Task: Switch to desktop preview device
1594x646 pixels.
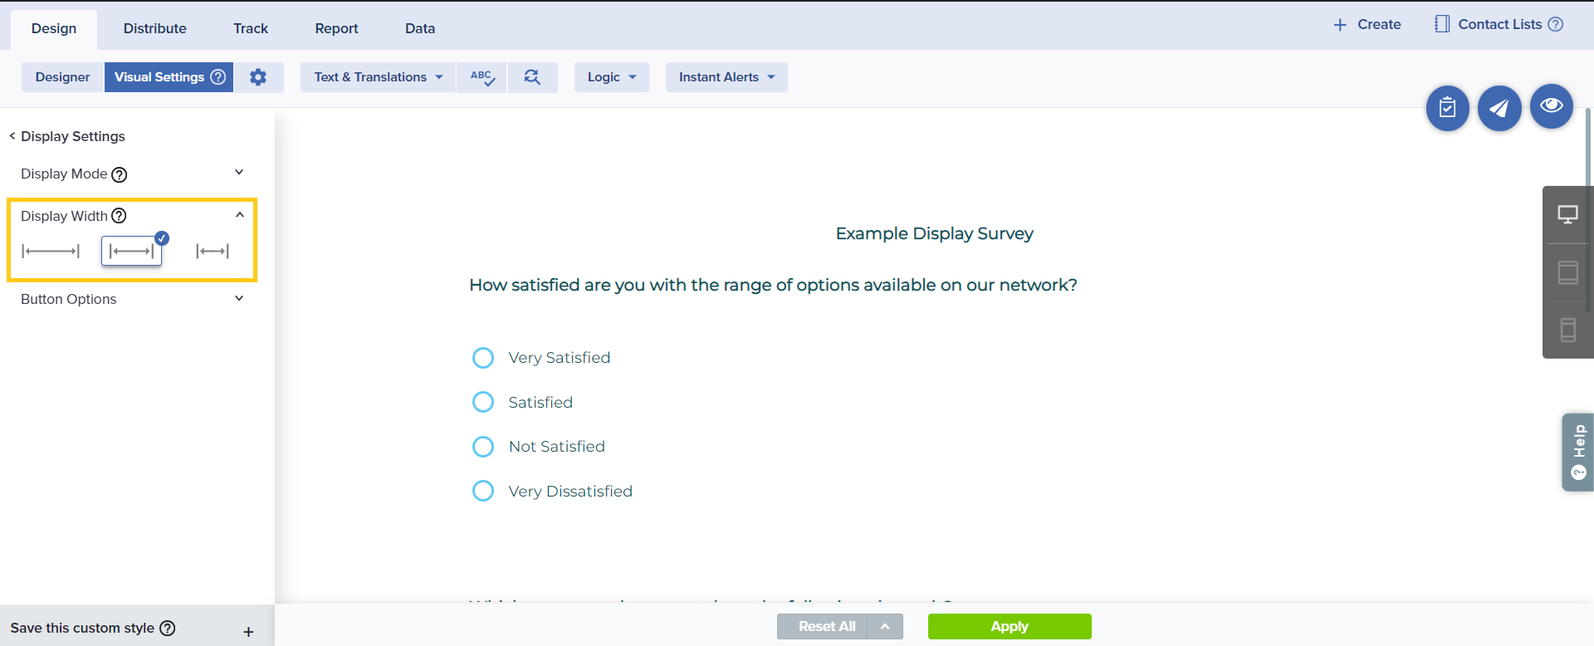Action: click(x=1567, y=215)
